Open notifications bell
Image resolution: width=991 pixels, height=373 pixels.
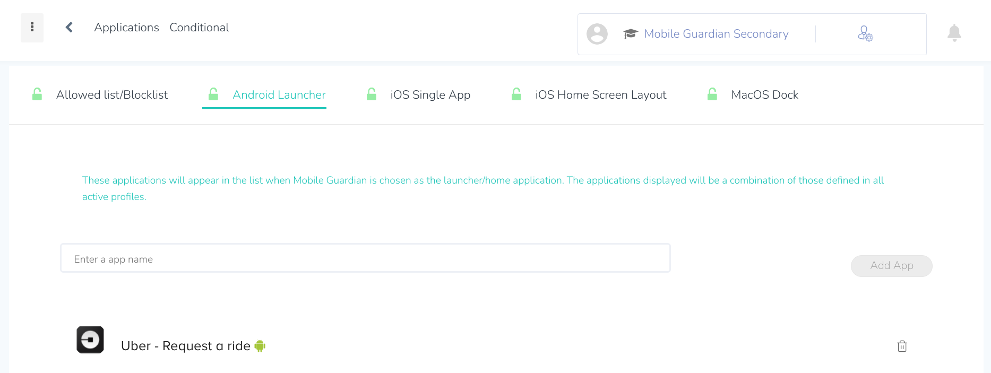pos(954,33)
